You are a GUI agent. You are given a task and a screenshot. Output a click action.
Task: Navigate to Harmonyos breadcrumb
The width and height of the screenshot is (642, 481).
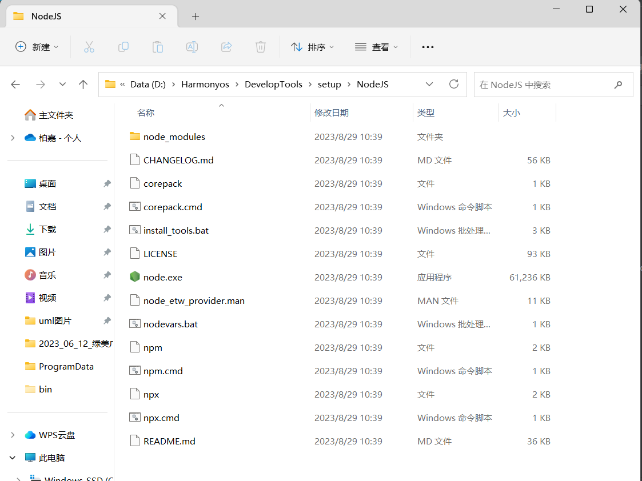point(205,84)
